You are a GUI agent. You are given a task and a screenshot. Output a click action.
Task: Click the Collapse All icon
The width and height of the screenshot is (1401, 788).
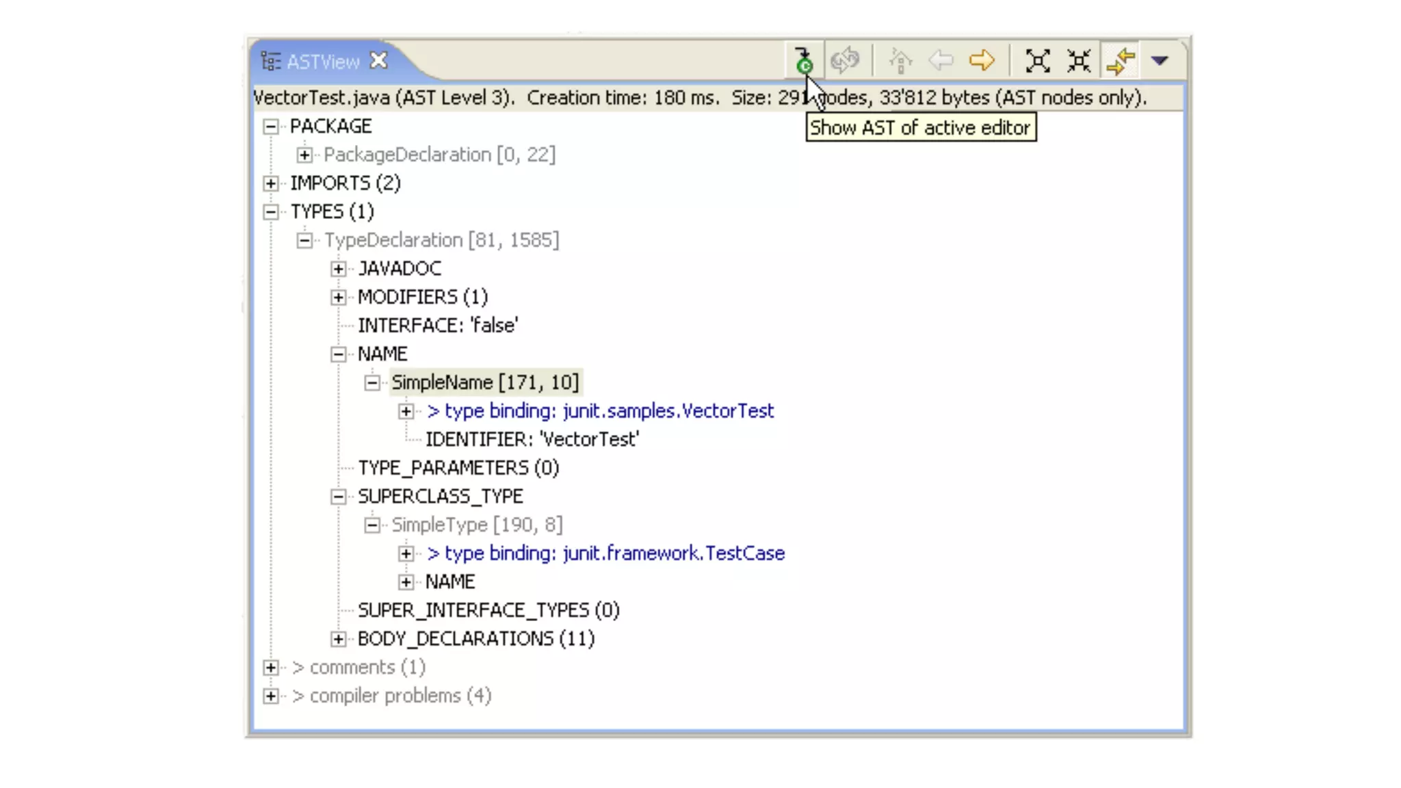[x=1079, y=61]
